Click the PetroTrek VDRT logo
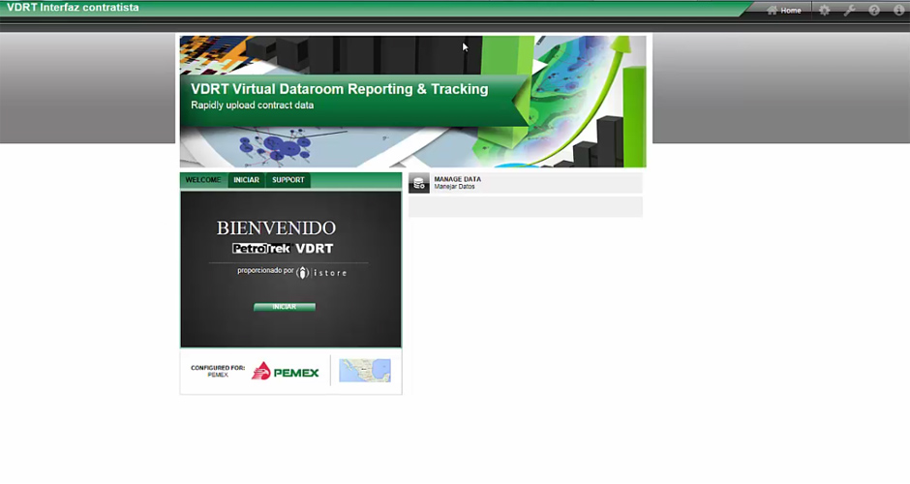910x484 pixels. point(283,249)
